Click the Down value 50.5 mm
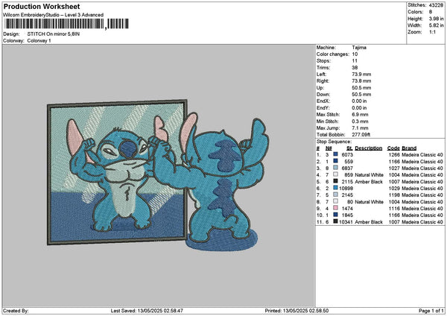 coord(361,95)
